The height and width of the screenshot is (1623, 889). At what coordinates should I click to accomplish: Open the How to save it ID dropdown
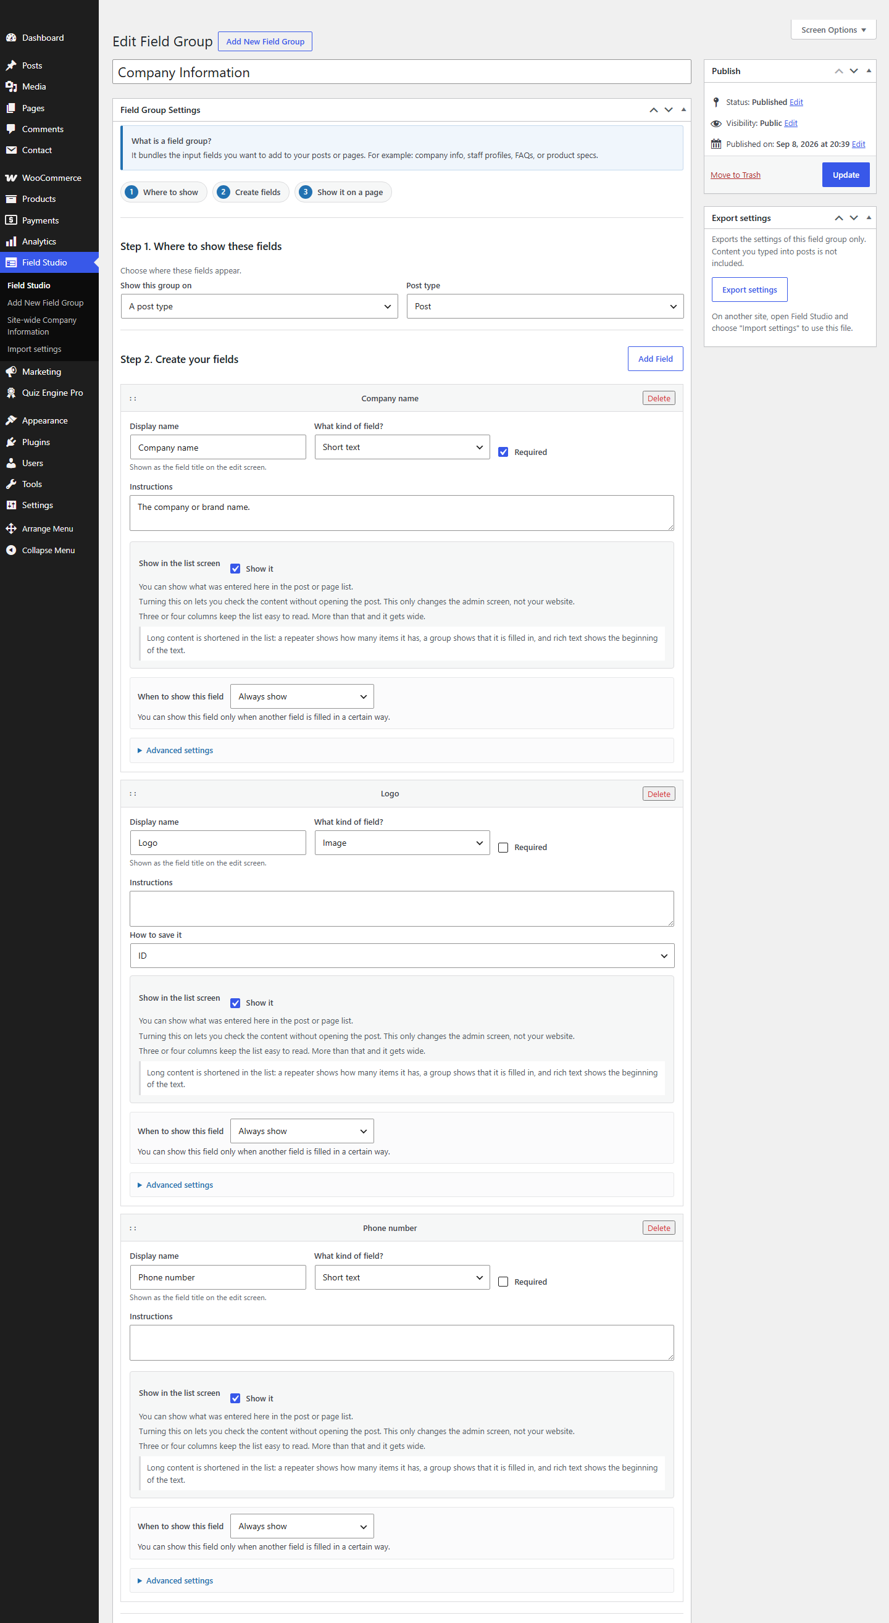[402, 956]
